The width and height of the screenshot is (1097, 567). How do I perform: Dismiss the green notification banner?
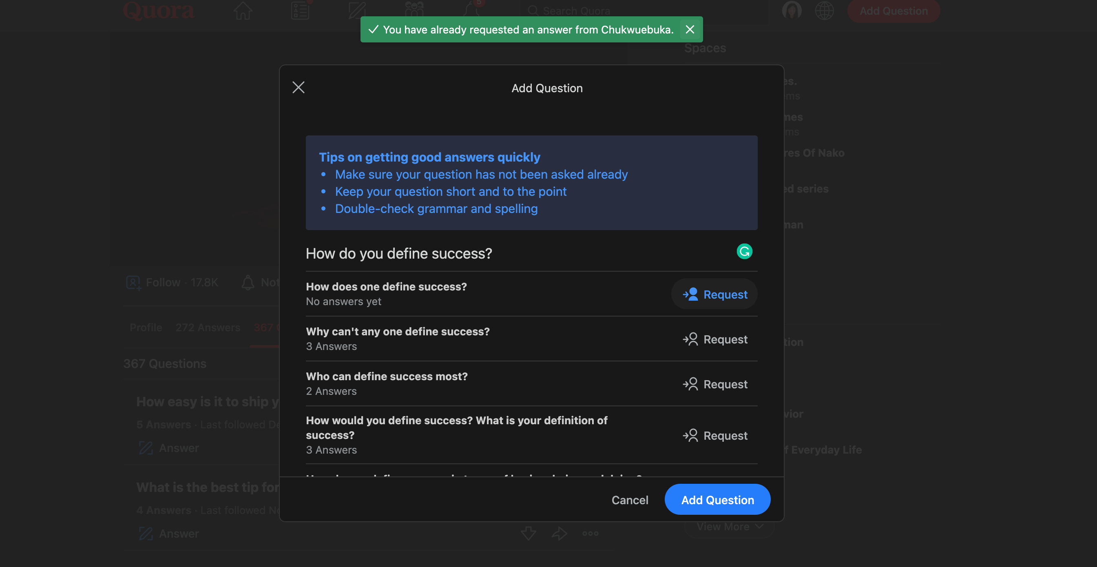click(x=690, y=29)
